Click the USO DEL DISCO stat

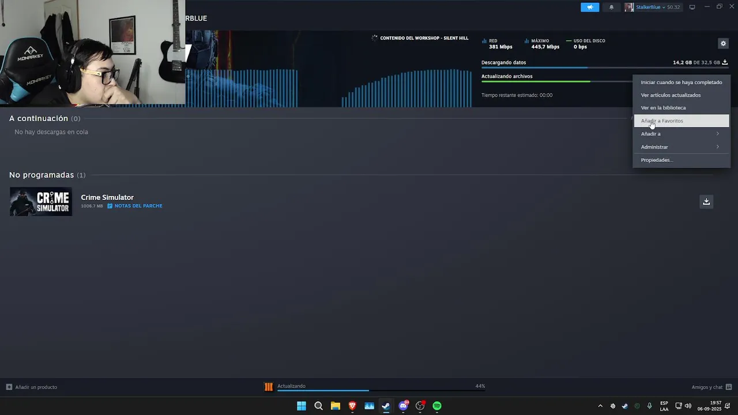[x=586, y=44]
